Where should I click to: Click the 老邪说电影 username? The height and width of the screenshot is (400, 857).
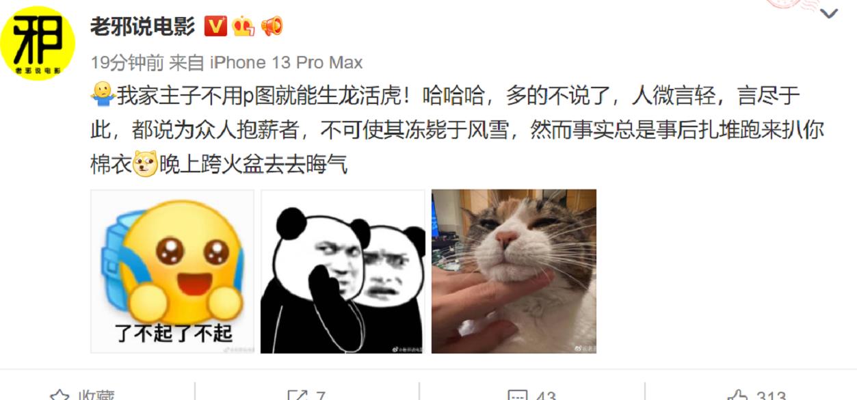[143, 26]
